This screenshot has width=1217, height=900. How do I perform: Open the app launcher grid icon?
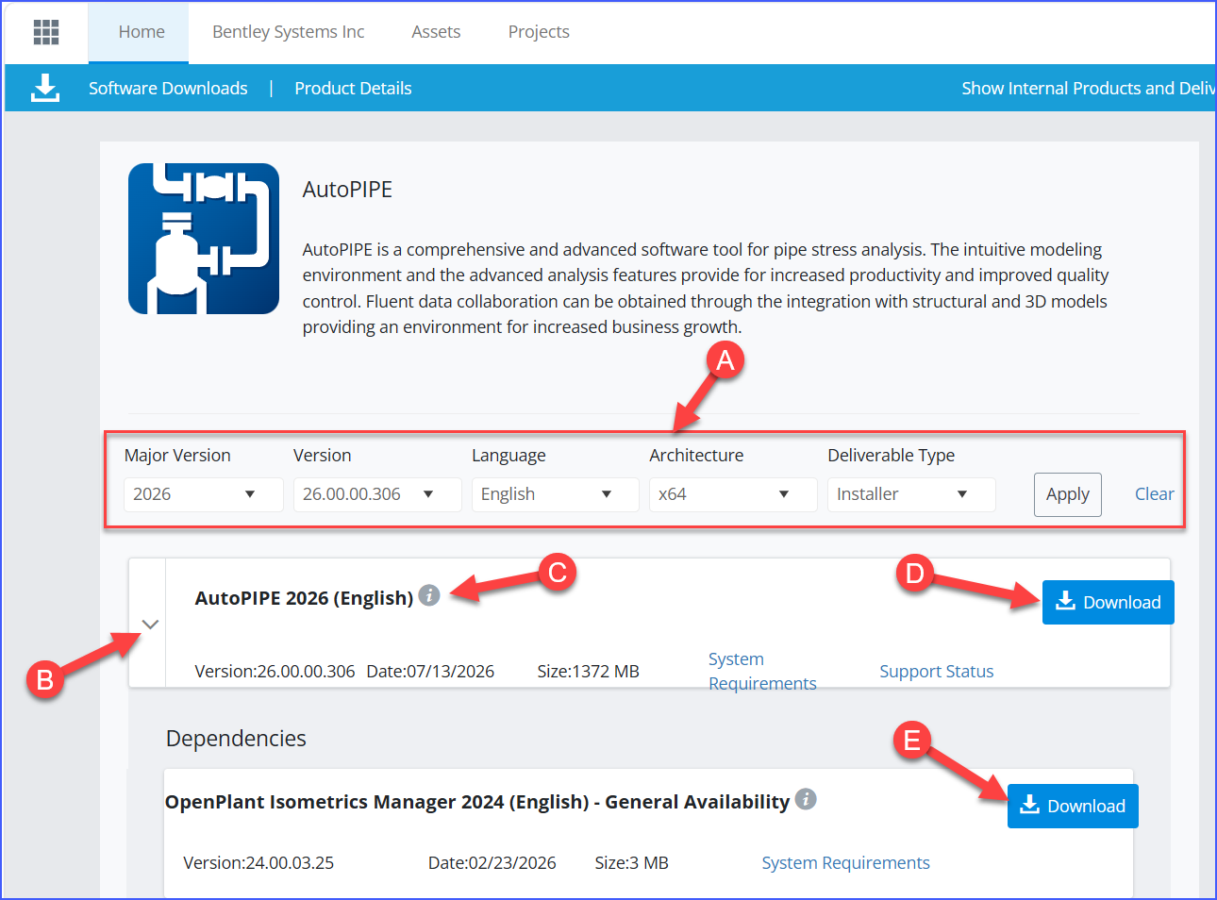(x=46, y=32)
